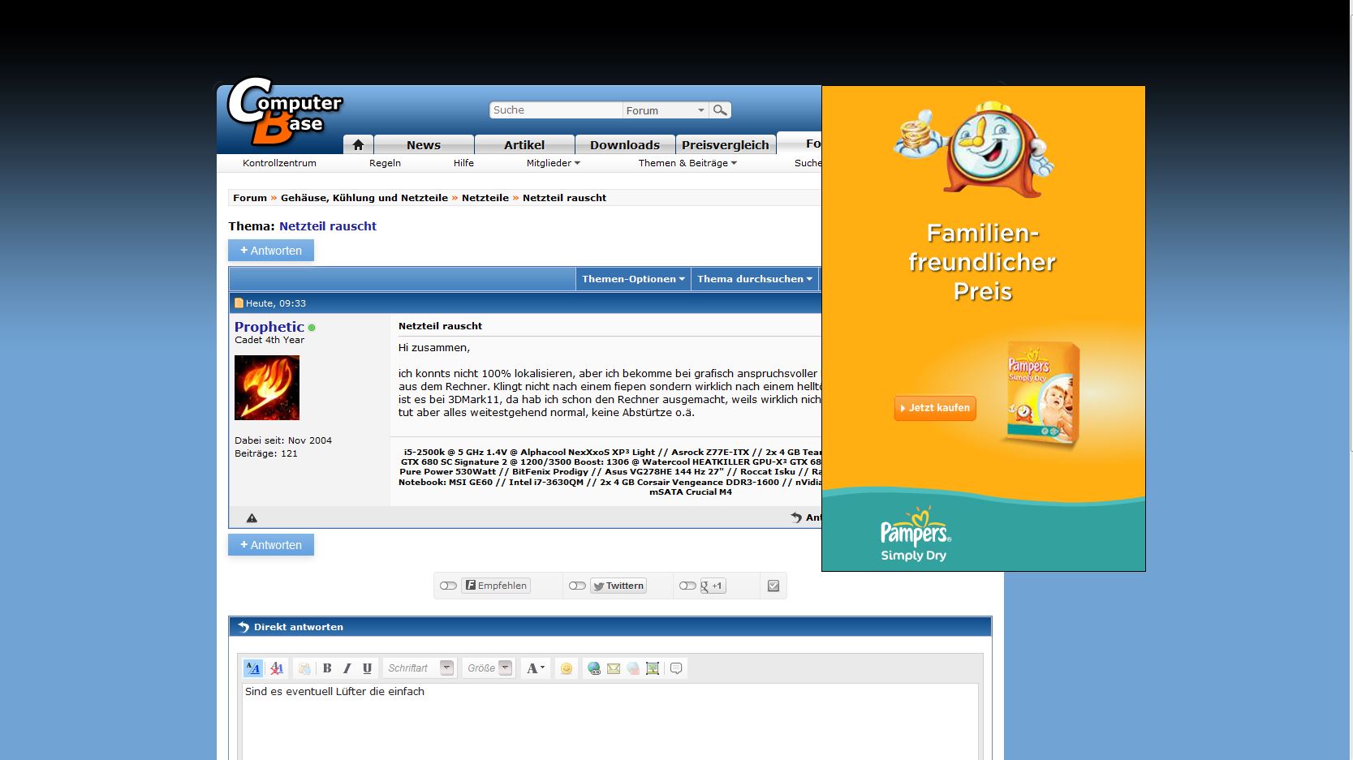
Task: Apply underline formatting
Action: point(367,668)
